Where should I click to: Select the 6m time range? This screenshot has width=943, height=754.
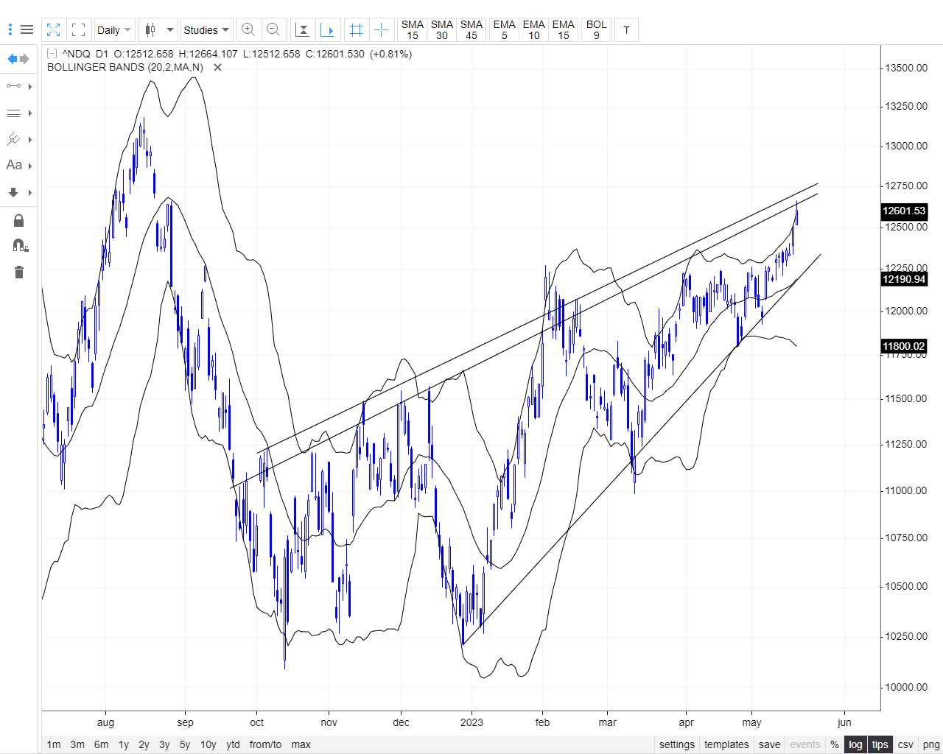(101, 744)
